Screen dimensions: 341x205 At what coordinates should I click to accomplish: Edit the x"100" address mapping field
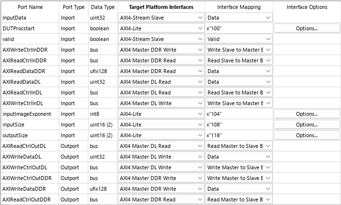pyautogui.click(x=239, y=29)
